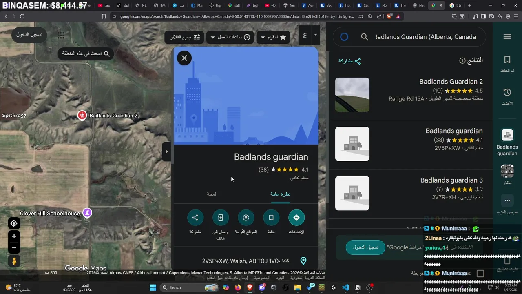
Task: Reload the page in browser toolbar
Action: coord(22,16)
